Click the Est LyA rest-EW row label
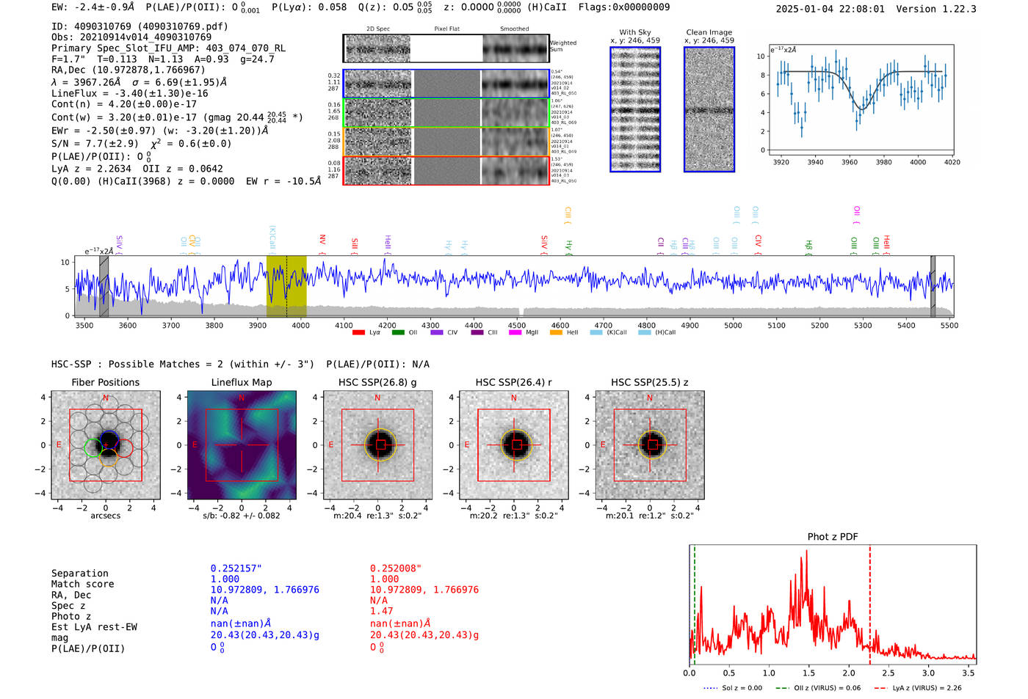The image size is (1028, 699). 94,627
